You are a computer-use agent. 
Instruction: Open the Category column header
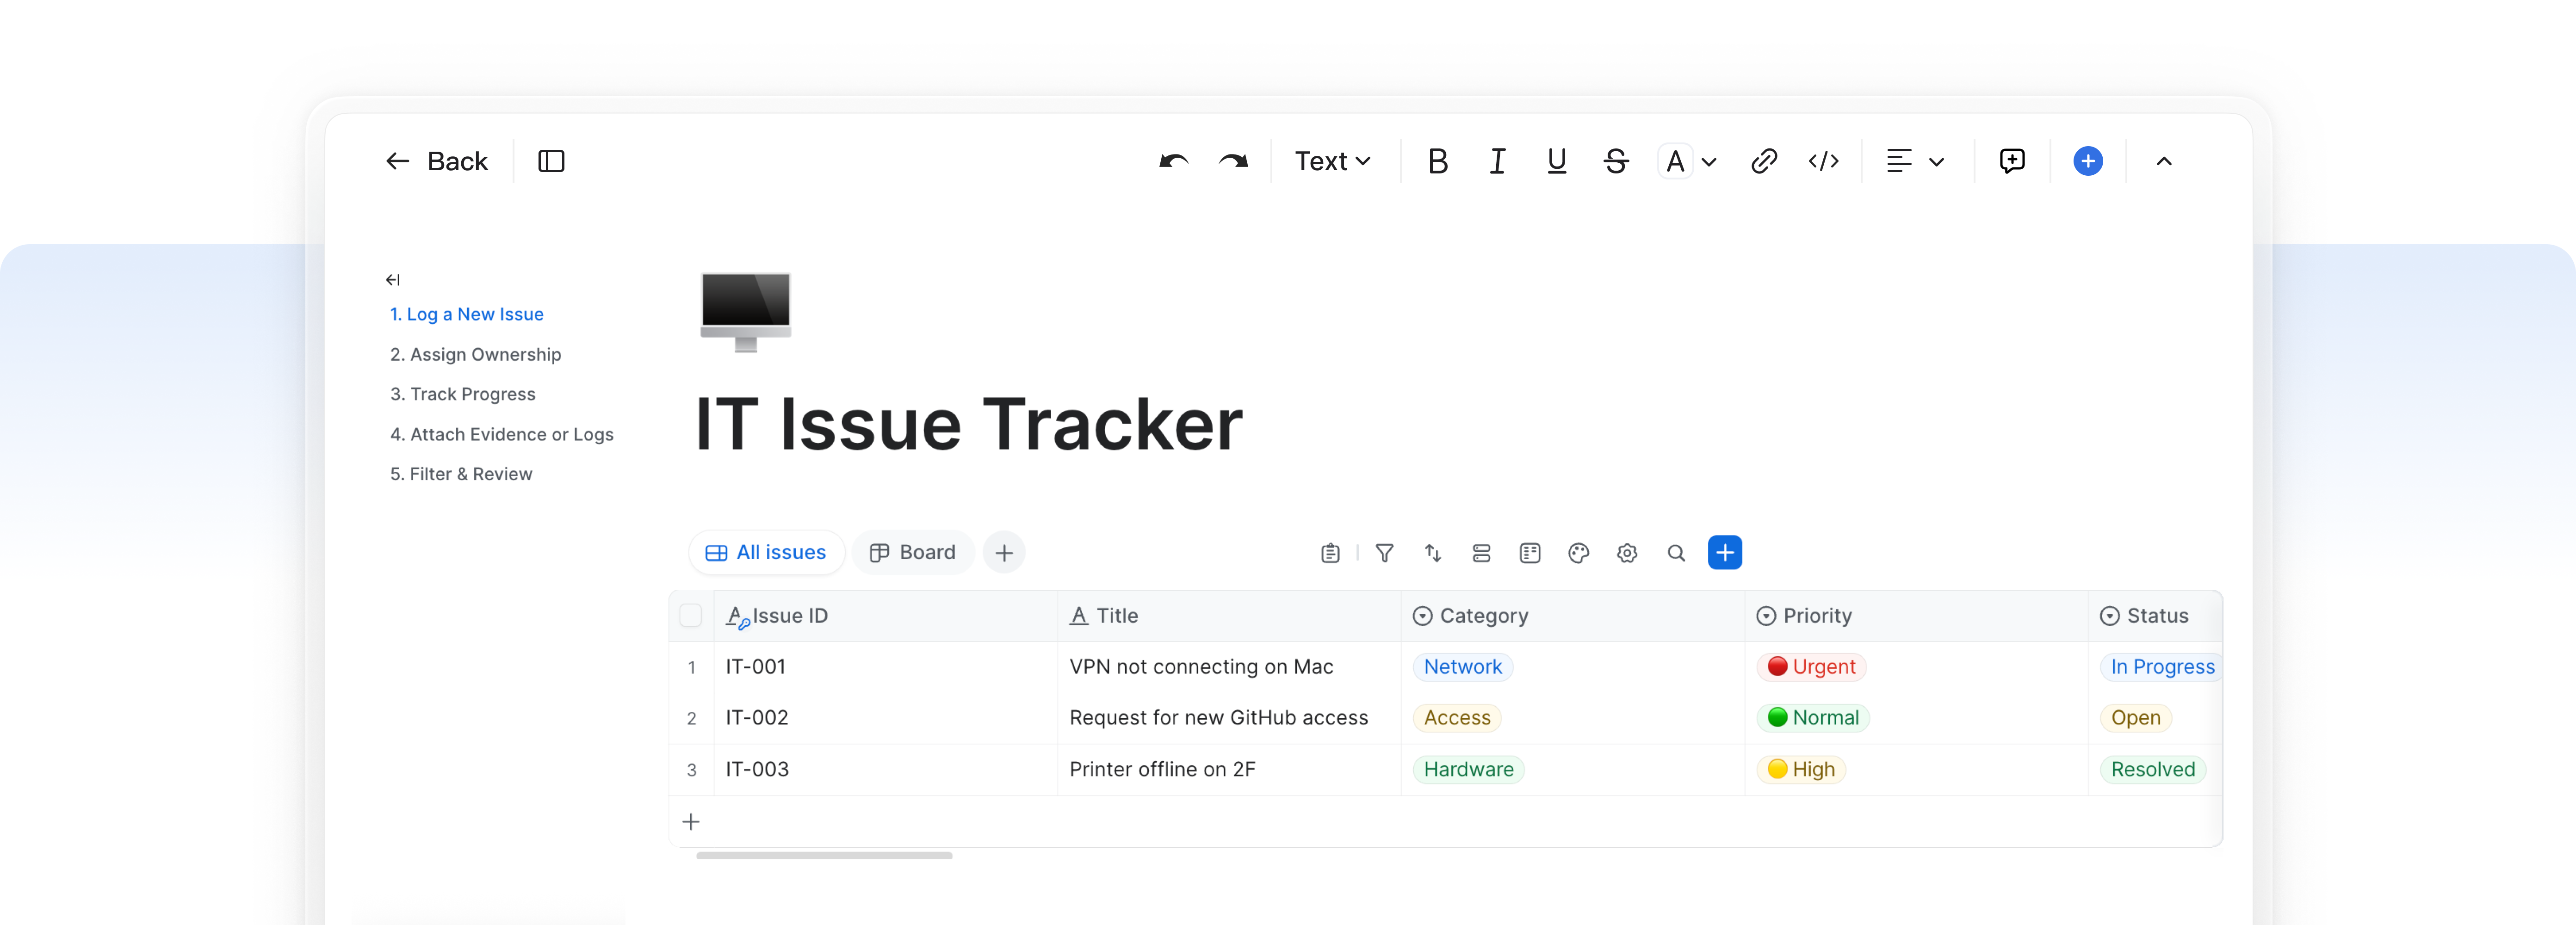tap(1572, 616)
